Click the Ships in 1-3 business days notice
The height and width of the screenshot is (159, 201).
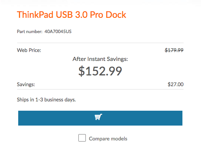[46, 100]
